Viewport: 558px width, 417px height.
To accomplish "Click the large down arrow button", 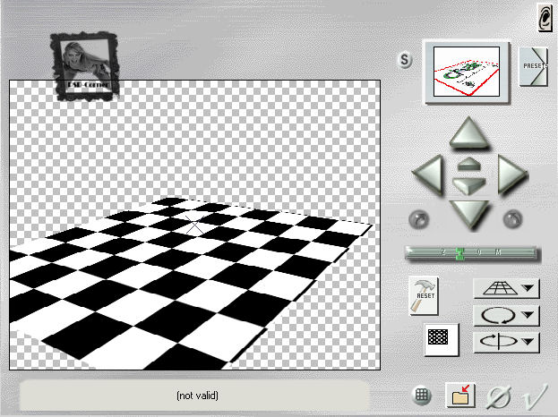I will [x=467, y=212].
